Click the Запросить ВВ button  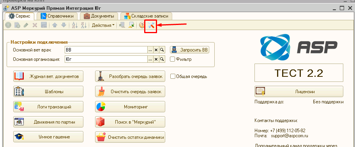[190, 50]
